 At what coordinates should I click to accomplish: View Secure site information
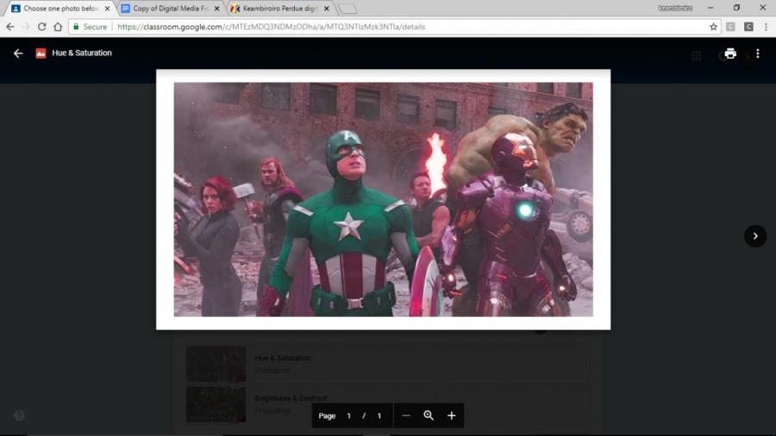click(90, 27)
